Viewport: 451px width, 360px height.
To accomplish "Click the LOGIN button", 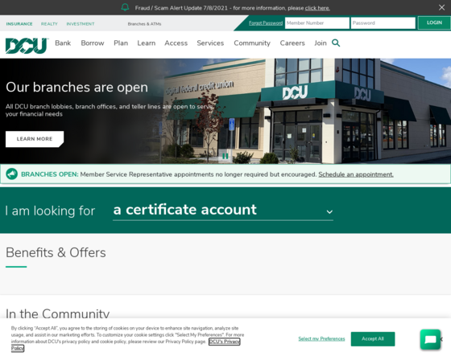I will coord(434,23).
